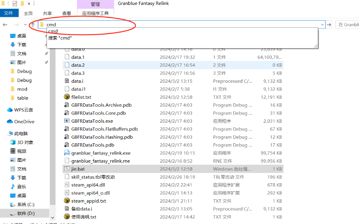Viewport: 359px width, 224px height.
Task: Select skill_status.tbl零改动 file
Action: pos(93,177)
